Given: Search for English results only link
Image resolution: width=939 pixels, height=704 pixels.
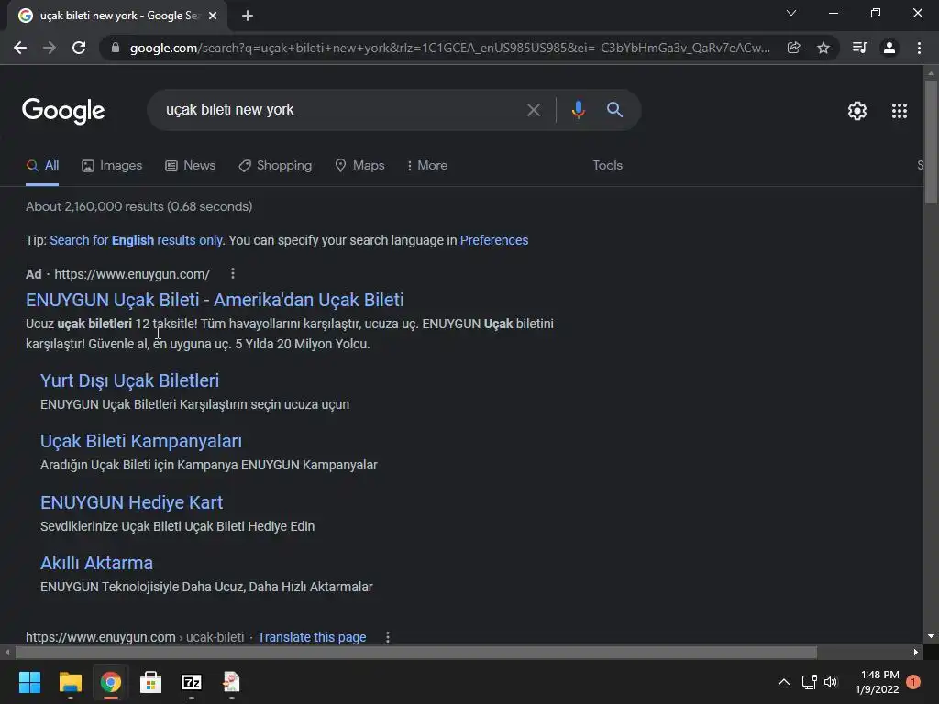Looking at the screenshot, I should click(x=137, y=240).
